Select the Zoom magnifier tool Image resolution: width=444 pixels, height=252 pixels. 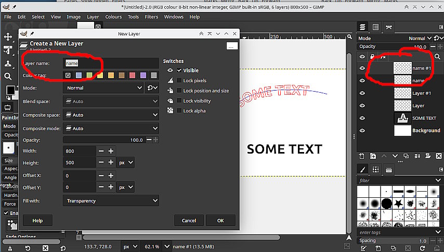(x=8, y=77)
